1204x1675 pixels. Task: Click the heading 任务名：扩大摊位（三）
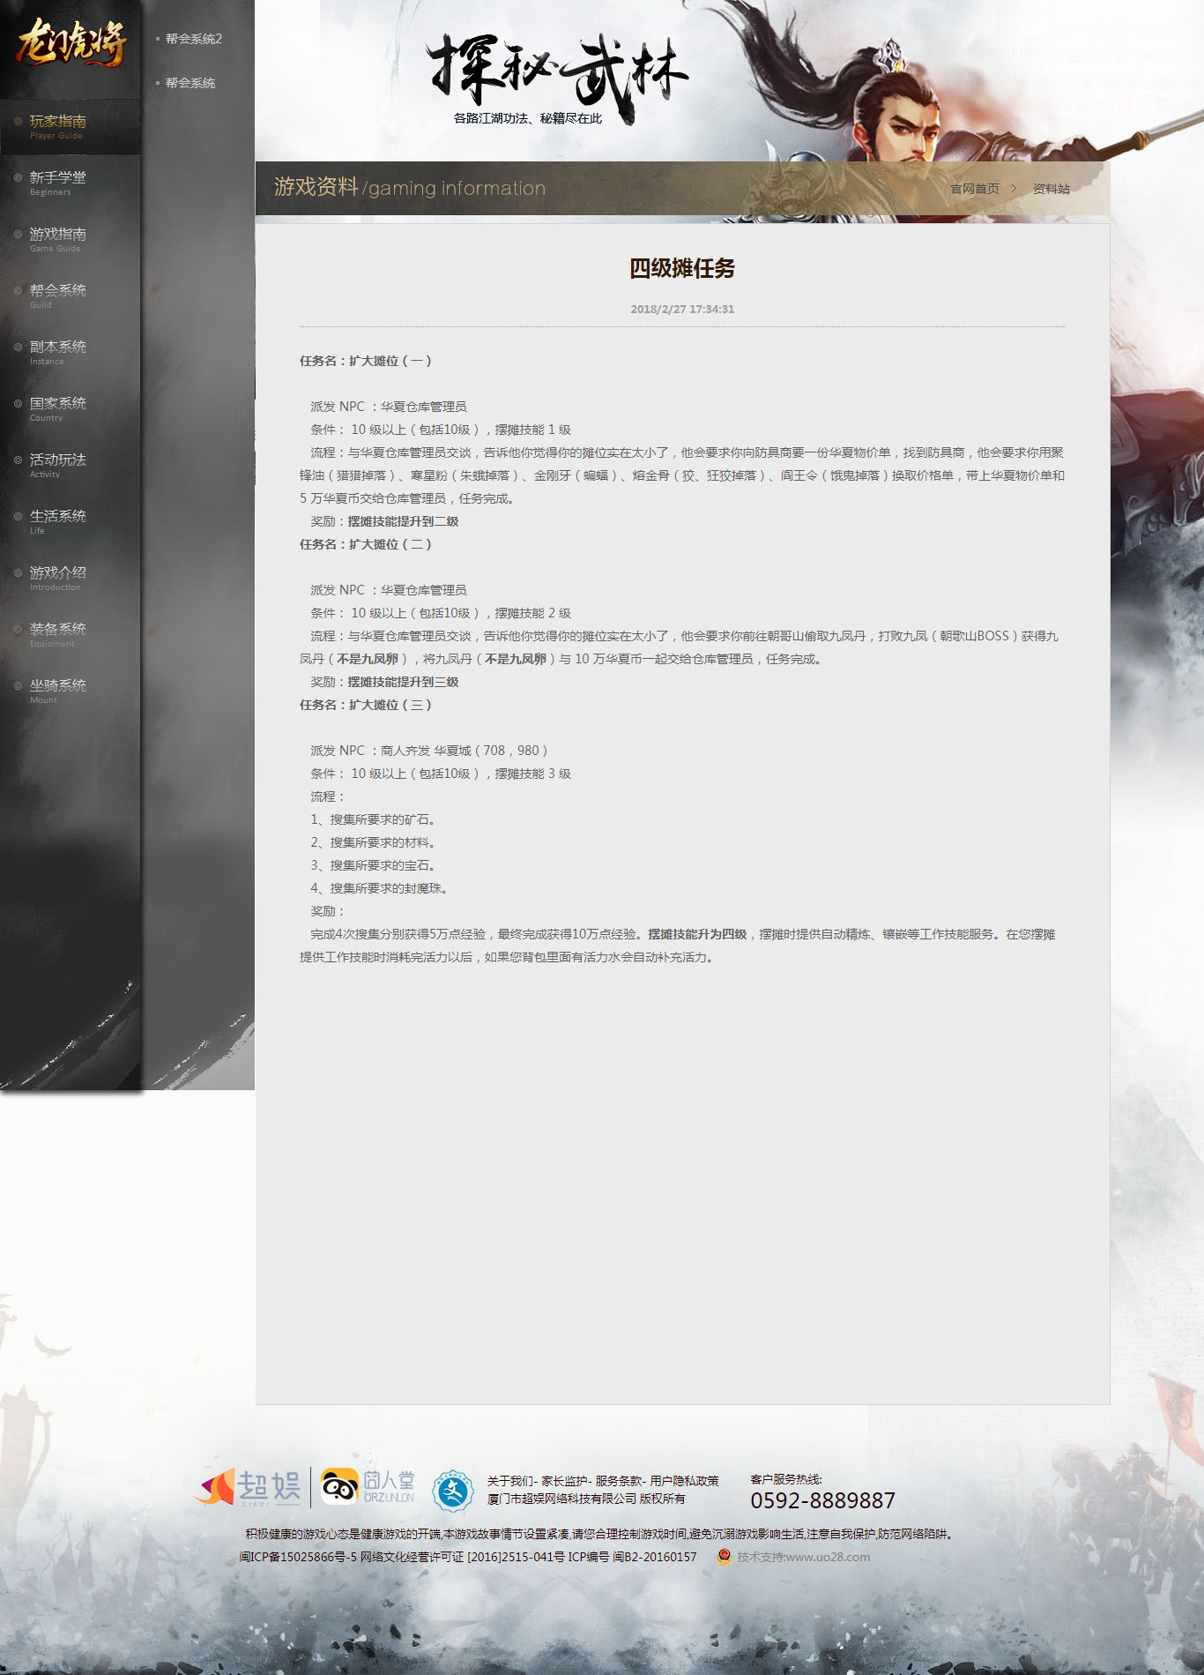pyautogui.click(x=366, y=705)
